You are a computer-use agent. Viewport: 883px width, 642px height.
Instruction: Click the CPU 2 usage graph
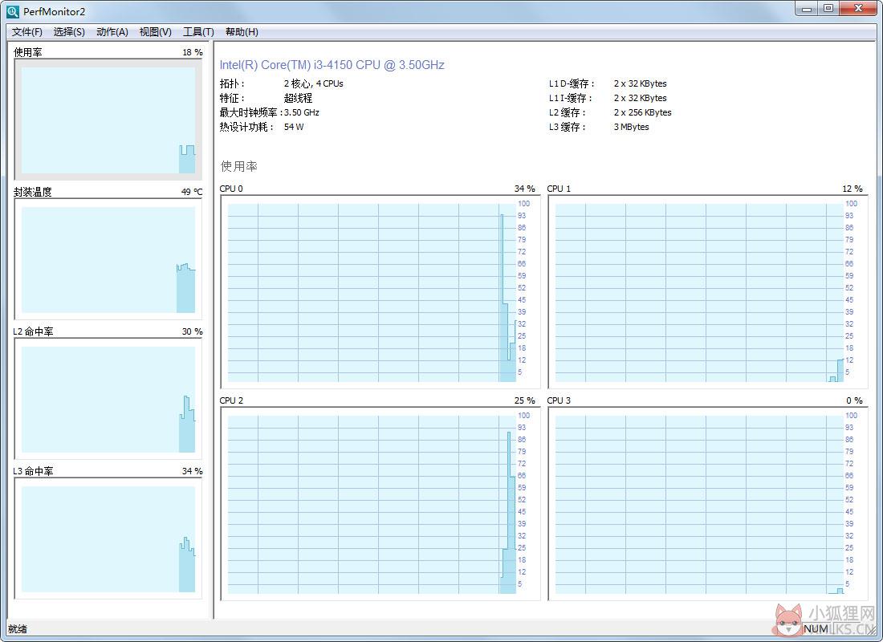[x=380, y=504]
